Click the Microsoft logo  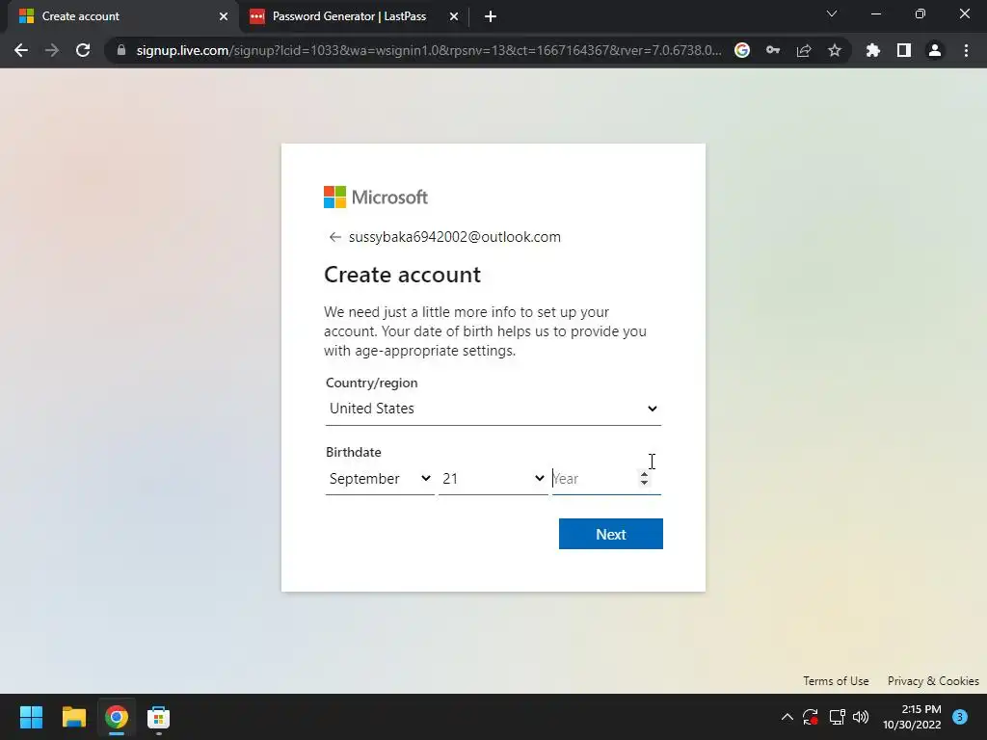click(376, 197)
